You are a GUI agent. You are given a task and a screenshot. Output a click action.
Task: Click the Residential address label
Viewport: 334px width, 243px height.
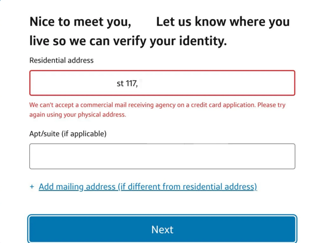point(61,60)
